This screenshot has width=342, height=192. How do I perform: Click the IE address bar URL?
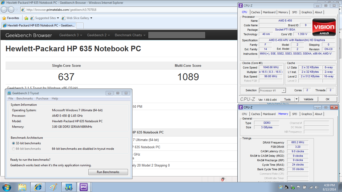click(61, 10)
